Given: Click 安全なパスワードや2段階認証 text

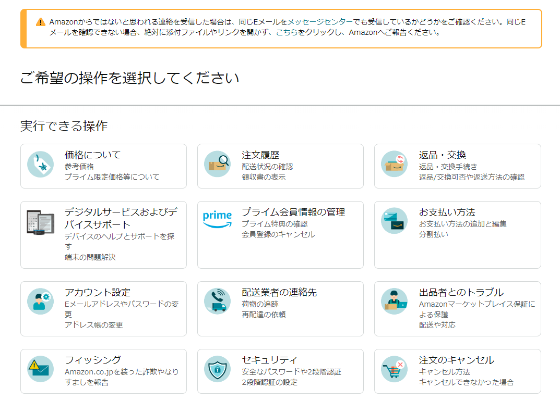Looking at the screenshot, I should click(291, 372).
